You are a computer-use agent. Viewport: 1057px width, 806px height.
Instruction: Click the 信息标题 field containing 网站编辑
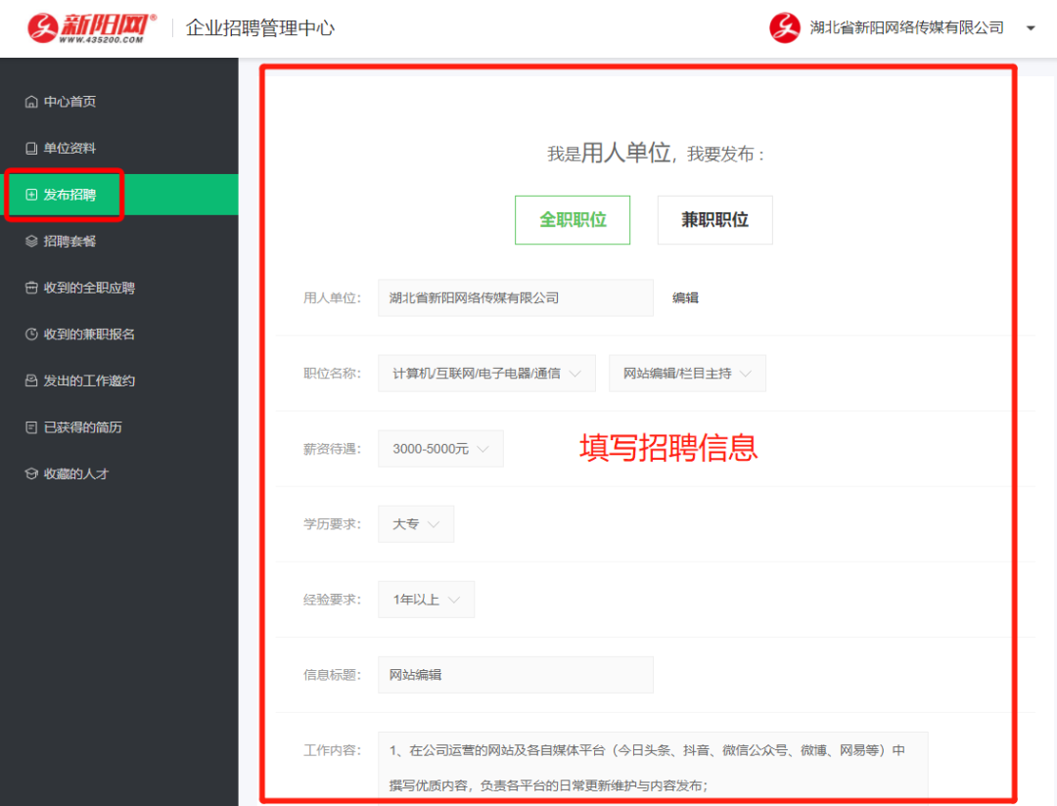[x=515, y=675]
